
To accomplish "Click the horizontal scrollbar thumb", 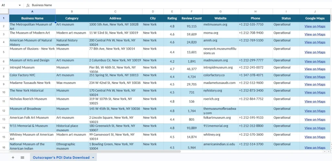I will tap(95, 152).
